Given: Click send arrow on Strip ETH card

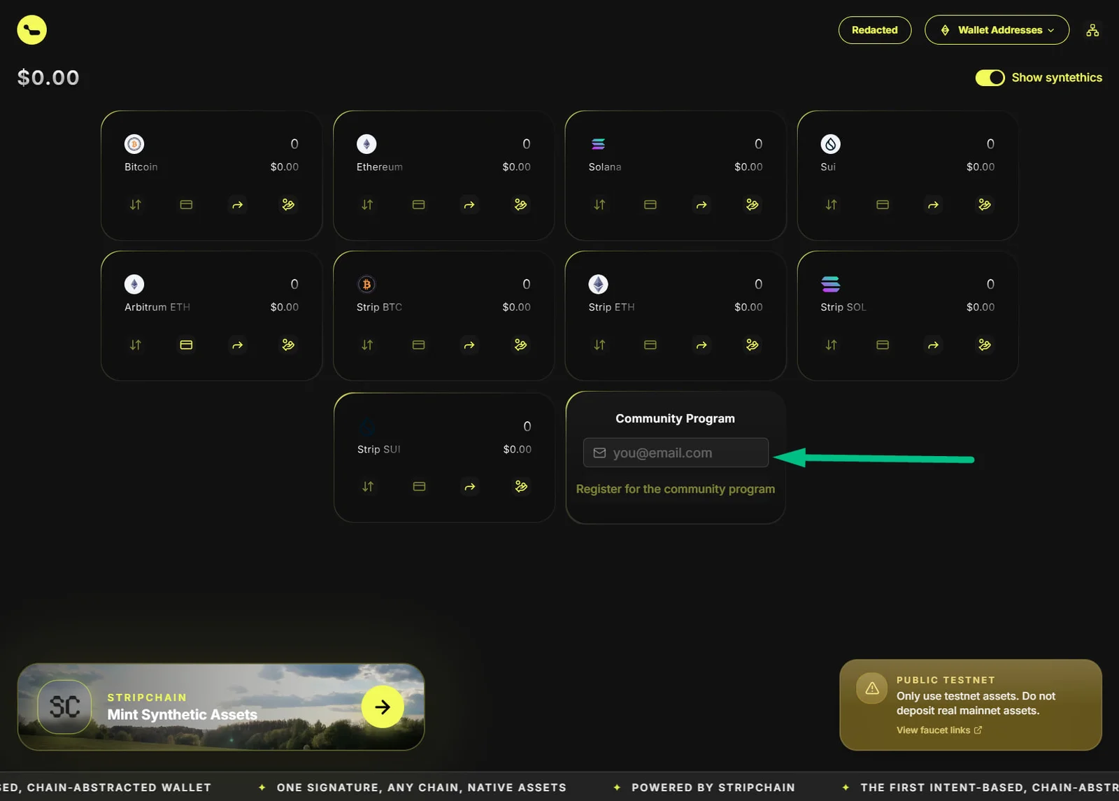Looking at the screenshot, I should 701,345.
